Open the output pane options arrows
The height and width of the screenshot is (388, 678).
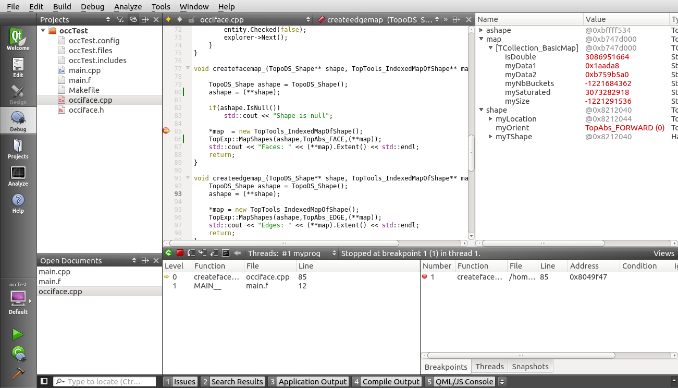click(x=503, y=381)
